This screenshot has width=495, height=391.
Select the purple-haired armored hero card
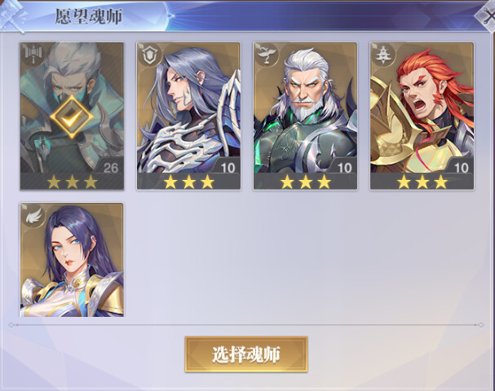(x=188, y=116)
